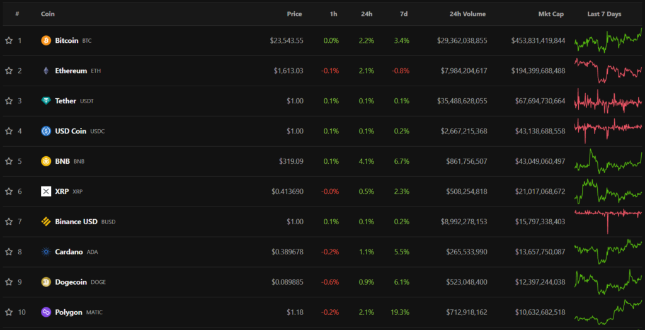Open Polygon's 7-day sparkline chart
Viewport: 645px width, 330px height.
[608, 312]
